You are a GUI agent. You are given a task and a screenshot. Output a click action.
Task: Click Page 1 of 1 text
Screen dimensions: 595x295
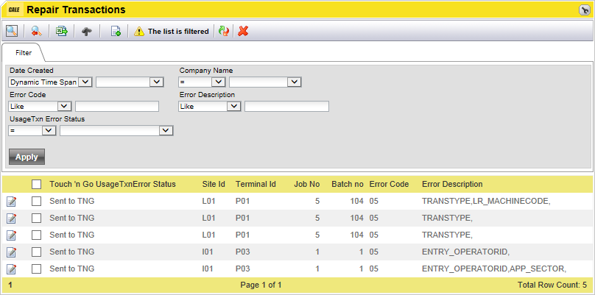tap(261, 285)
